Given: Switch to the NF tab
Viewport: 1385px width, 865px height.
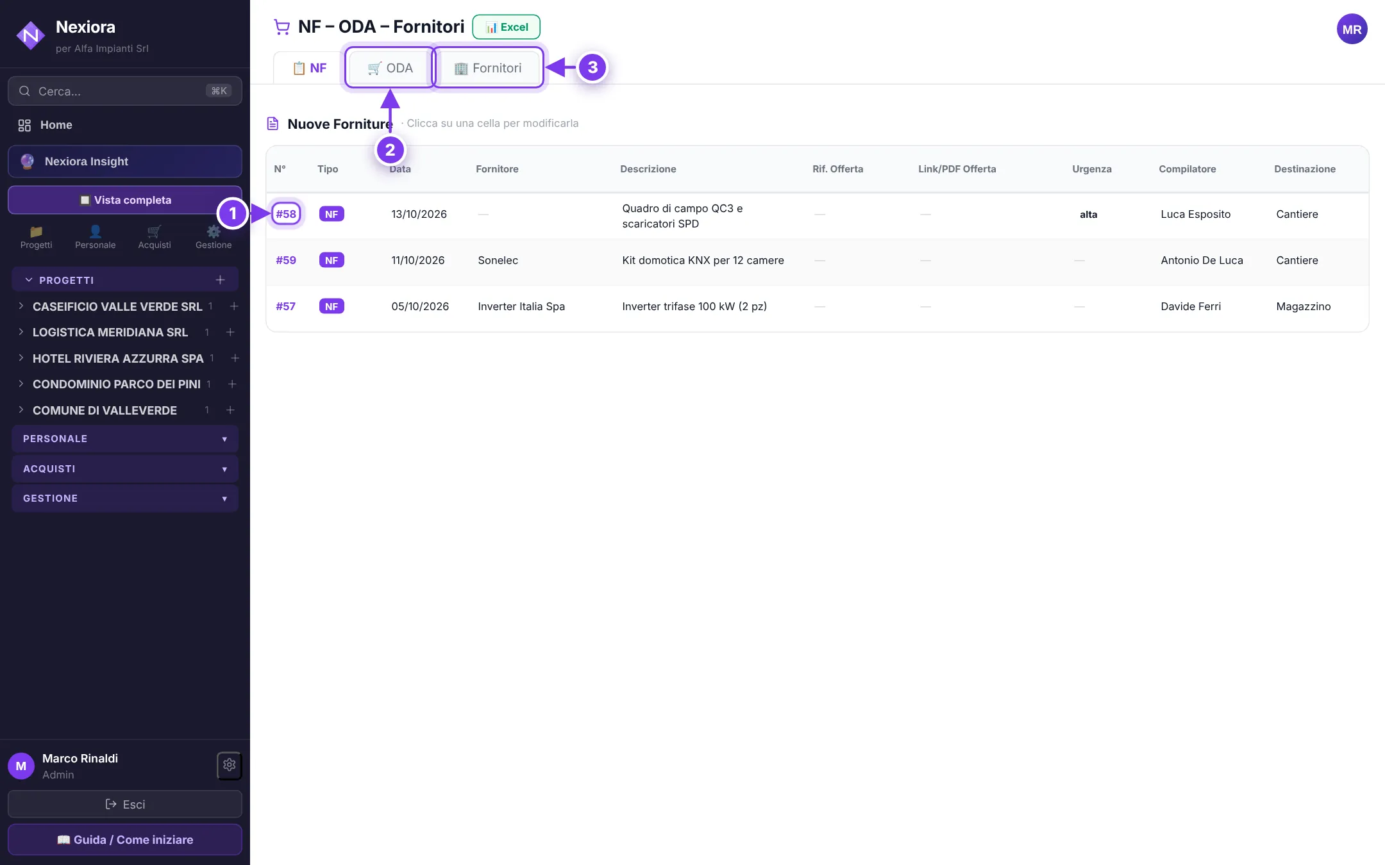Looking at the screenshot, I should point(310,68).
